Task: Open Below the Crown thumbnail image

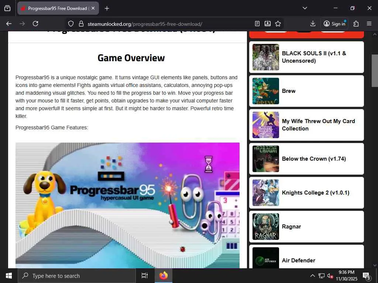Action: (x=266, y=159)
